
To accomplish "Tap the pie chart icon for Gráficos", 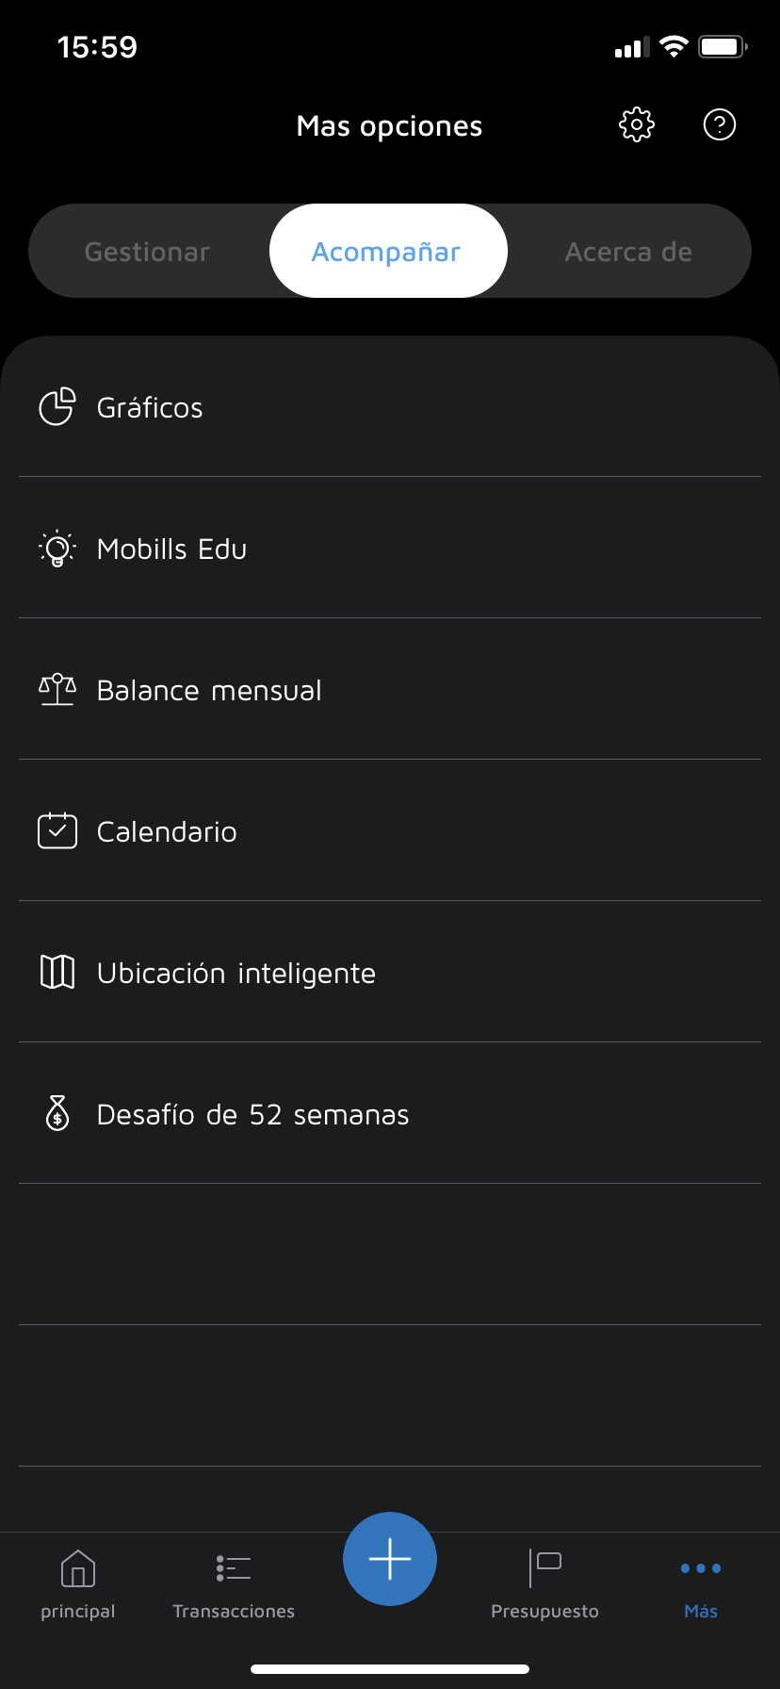I will coord(57,407).
